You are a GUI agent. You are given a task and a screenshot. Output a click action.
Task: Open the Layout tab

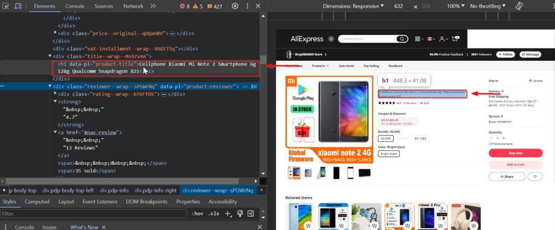pyautogui.click(x=66, y=201)
